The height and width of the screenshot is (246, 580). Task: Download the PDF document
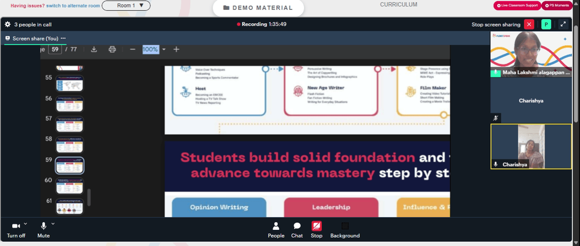(x=94, y=49)
